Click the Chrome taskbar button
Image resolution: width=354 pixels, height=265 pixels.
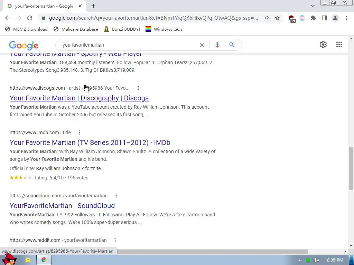[44, 260]
